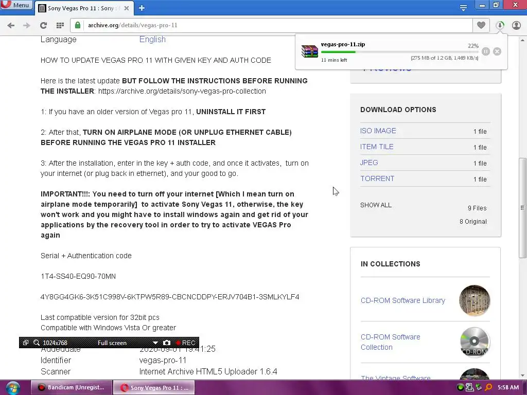The image size is (527, 395).
Task: Open the 8 Original files link
Action: (x=473, y=221)
